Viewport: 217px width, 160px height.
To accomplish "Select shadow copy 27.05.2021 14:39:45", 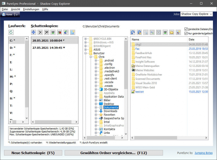I will pos(55,48).
